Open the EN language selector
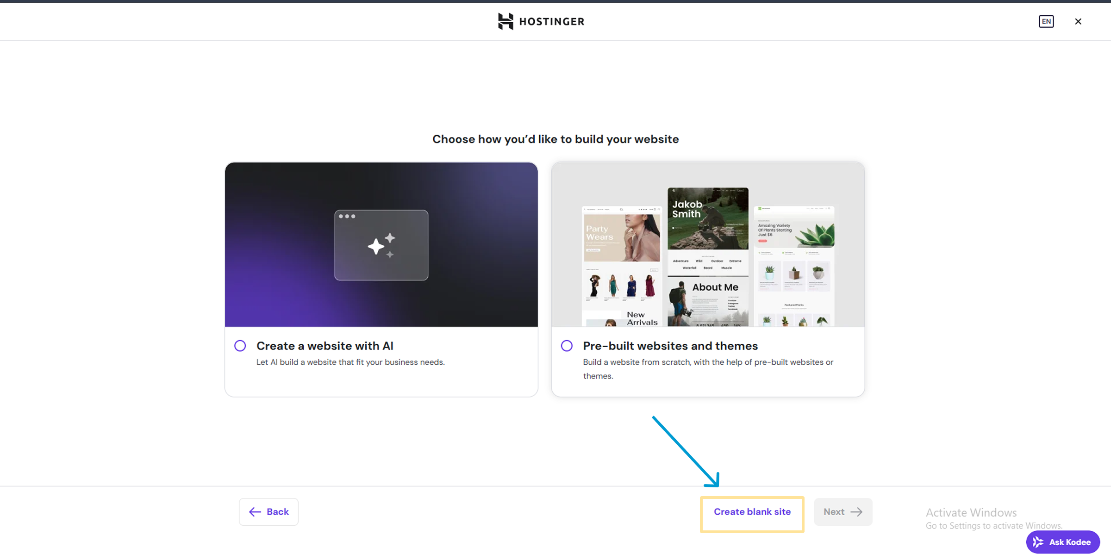This screenshot has width=1111, height=560. coord(1046,21)
